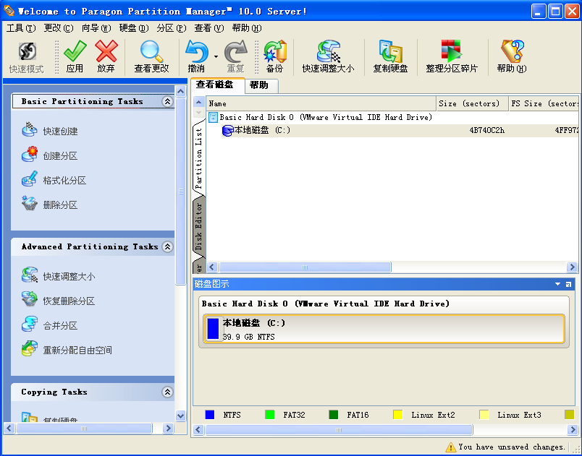Screen dimensions: 582x456
Task: Select the vertical Partition List tab
Action: [199, 158]
